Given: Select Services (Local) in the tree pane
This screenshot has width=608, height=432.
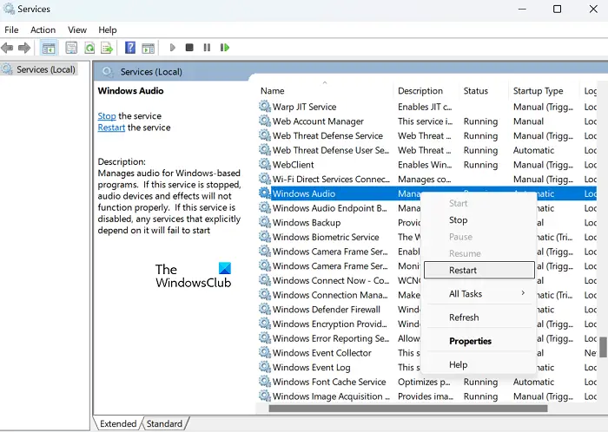Looking at the screenshot, I should [x=39, y=69].
